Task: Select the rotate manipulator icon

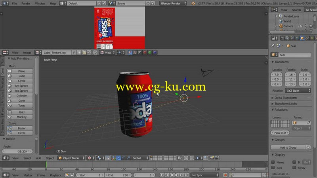Action: tap(123, 158)
